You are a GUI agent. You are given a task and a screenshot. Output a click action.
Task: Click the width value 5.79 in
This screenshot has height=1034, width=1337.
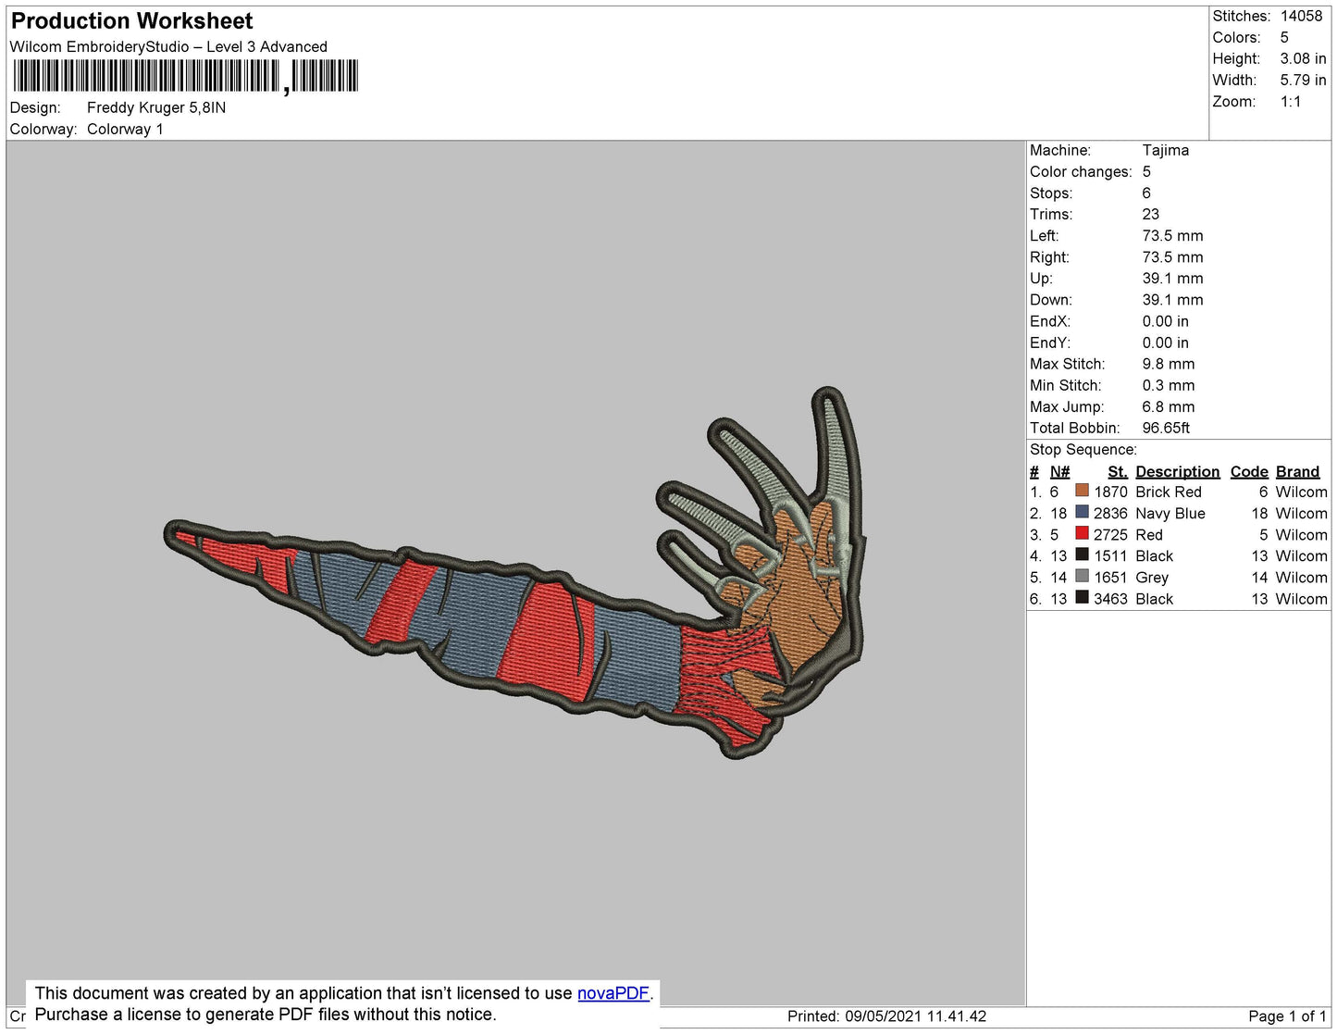tap(1303, 80)
